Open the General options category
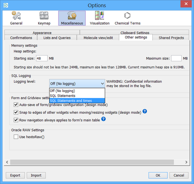This screenshot has width=194, height=184. tap(16, 18)
